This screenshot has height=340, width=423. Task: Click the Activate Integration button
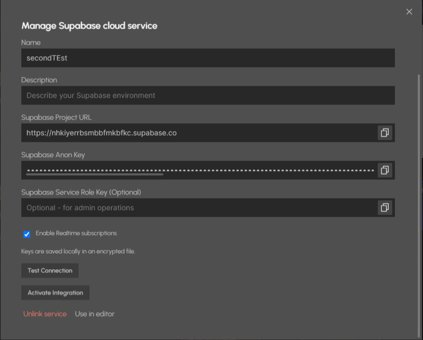click(x=55, y=293)
